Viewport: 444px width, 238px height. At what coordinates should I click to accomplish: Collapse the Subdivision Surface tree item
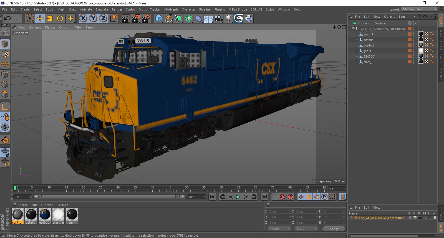click(x=350, y=23)
